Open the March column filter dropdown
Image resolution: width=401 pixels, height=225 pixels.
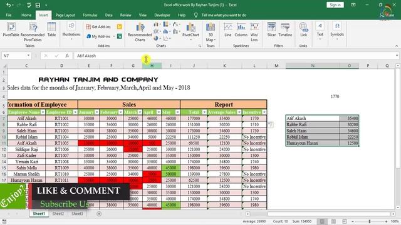tap(140, 112)
